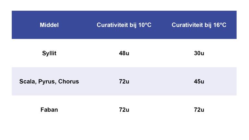
Task: Click the Faban row label
Action: [x=49, y=110]
